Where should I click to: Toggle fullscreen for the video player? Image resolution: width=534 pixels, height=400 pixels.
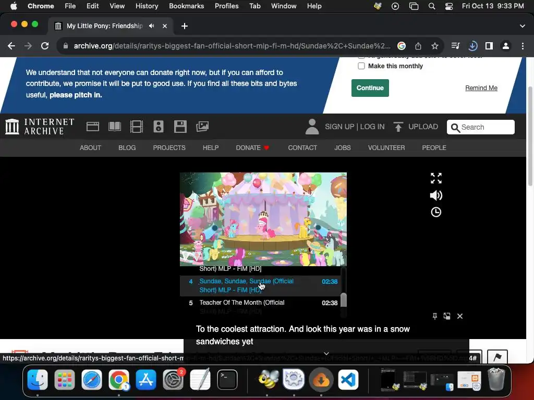[436, 178]
